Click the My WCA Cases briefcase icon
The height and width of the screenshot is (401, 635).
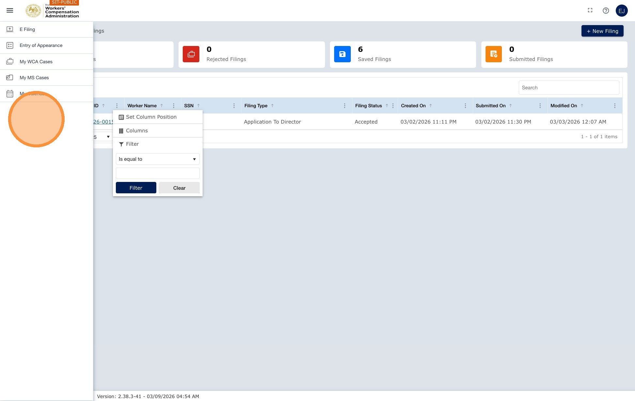coord(10,61)
